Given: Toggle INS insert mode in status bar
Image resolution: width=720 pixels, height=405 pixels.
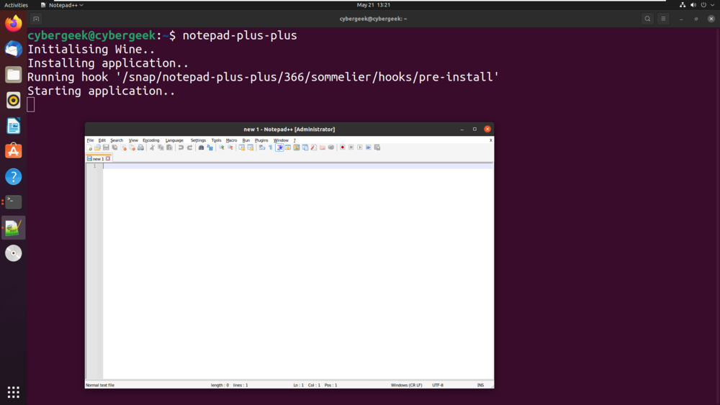Looking at the screenshot, I should click(480, 386).
